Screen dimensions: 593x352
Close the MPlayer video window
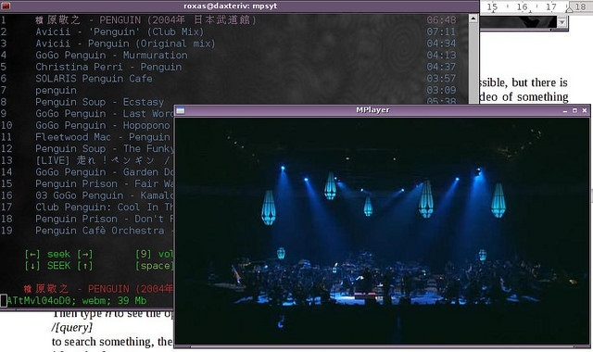pyautogui.click(x=585, y=110)
